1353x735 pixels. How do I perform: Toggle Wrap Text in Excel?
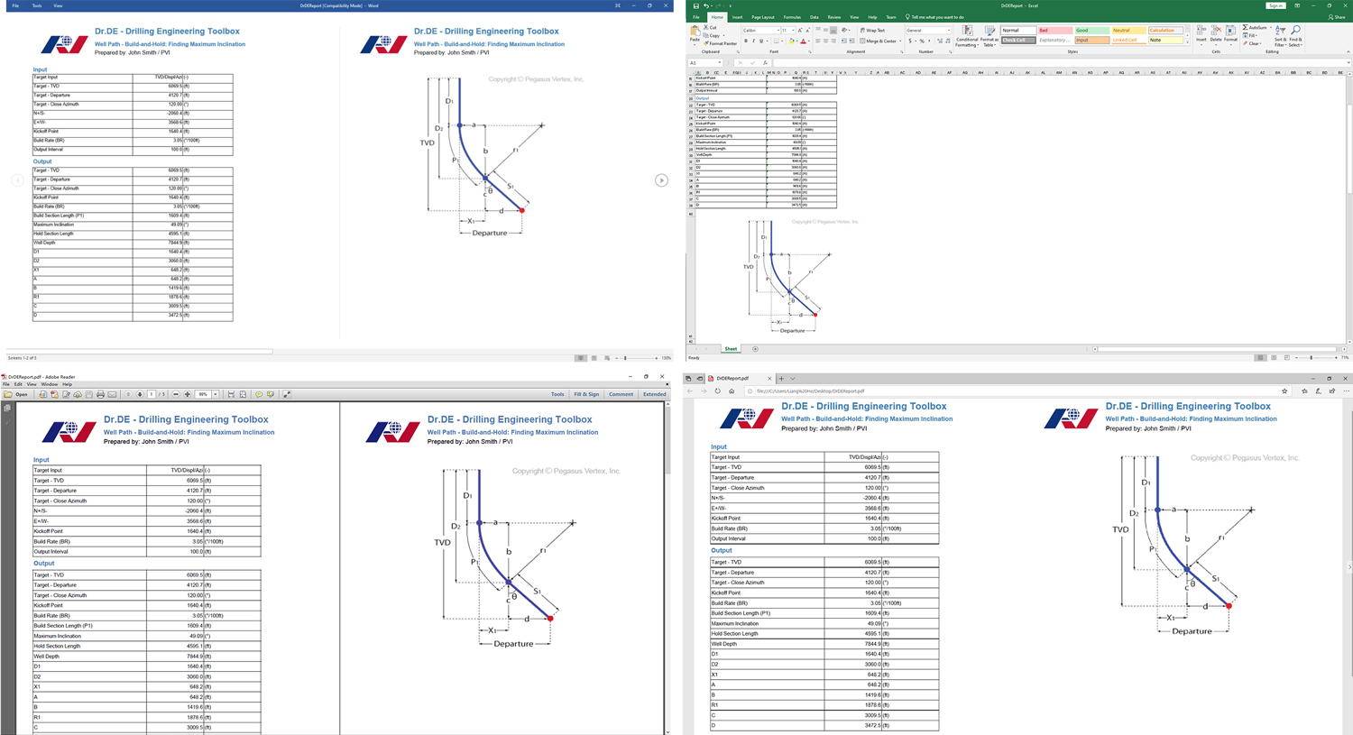tap(873, 31)
